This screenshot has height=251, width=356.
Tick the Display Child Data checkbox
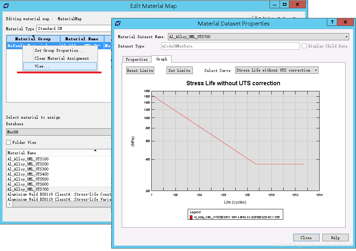pos(304,46)
